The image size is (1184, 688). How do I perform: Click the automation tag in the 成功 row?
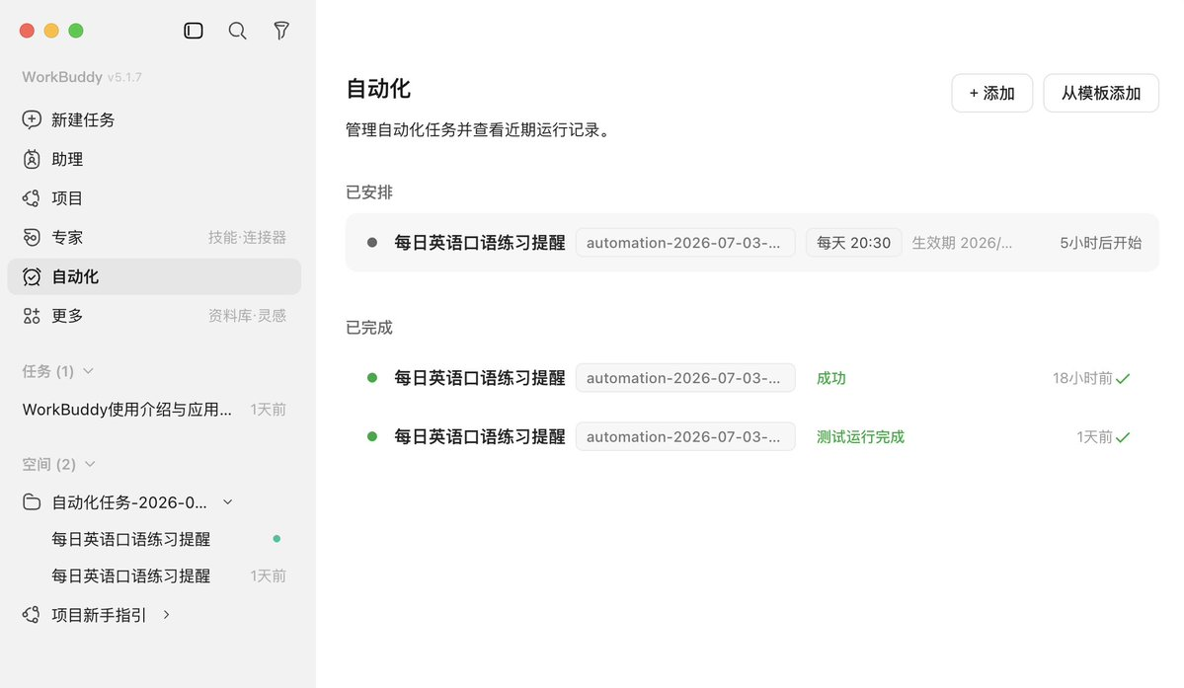pyautogui.click(x=685, y=378)
